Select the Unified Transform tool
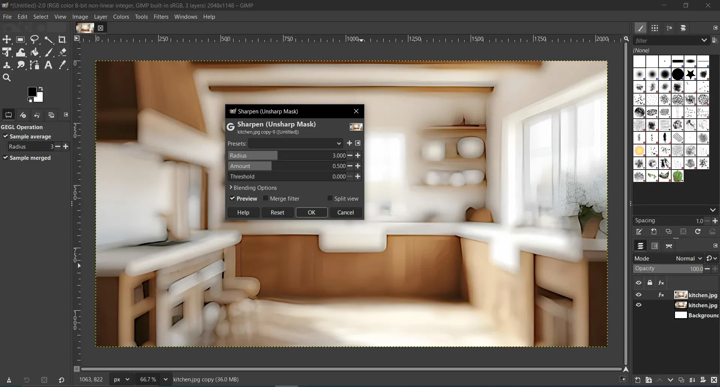 pos(7,52)
